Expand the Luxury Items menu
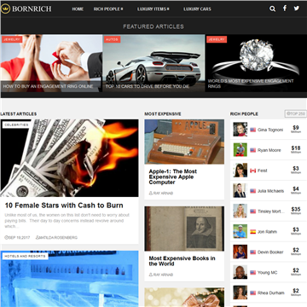Image resolution: width=307 pixels, height=307 pixels. [153, 9]
